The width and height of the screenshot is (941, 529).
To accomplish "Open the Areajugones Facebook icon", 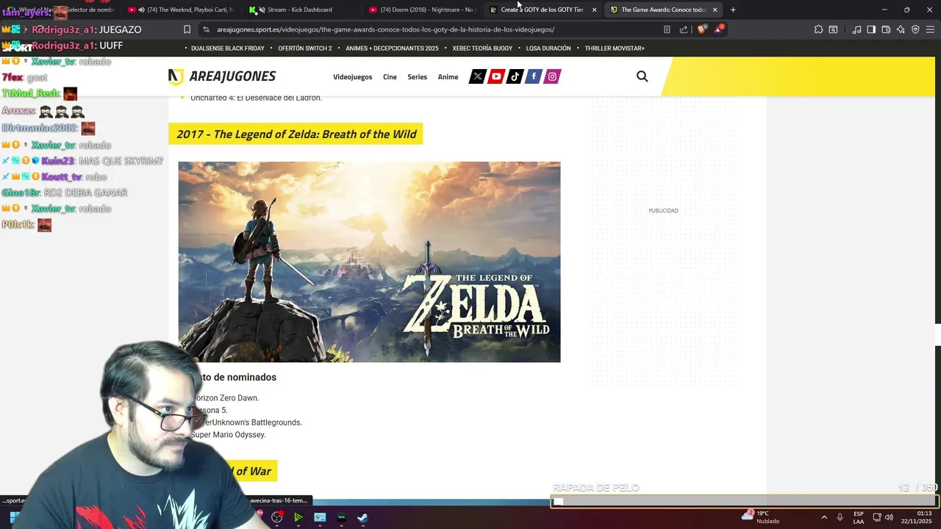I will [x=534, y=76].
